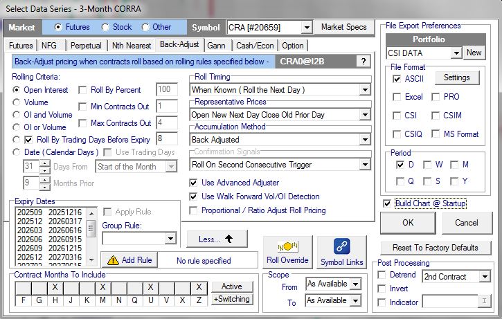Image resolution: width=502 pixels, height=319 pixels.
Task: Click the Indicator field browse icon
Action: (x=483, y=302)
